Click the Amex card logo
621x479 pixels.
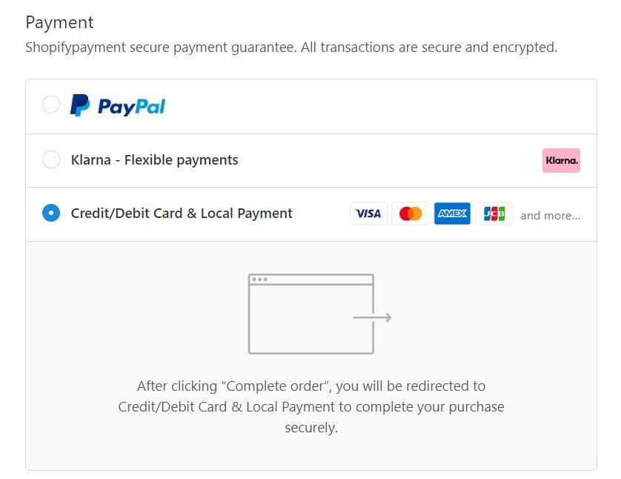(452, 214)
